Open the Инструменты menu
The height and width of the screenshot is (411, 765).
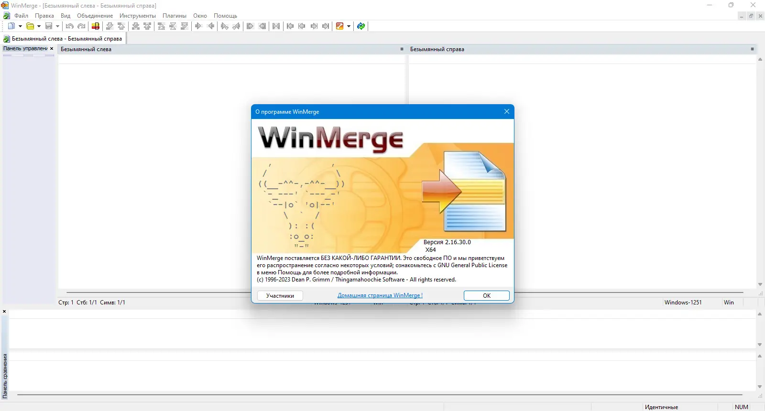point(138,16)
